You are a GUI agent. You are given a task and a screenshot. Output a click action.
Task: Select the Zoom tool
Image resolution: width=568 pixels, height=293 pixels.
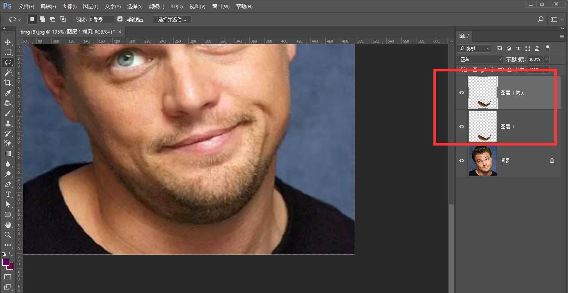pyautogui.click(x=7, y=235)
